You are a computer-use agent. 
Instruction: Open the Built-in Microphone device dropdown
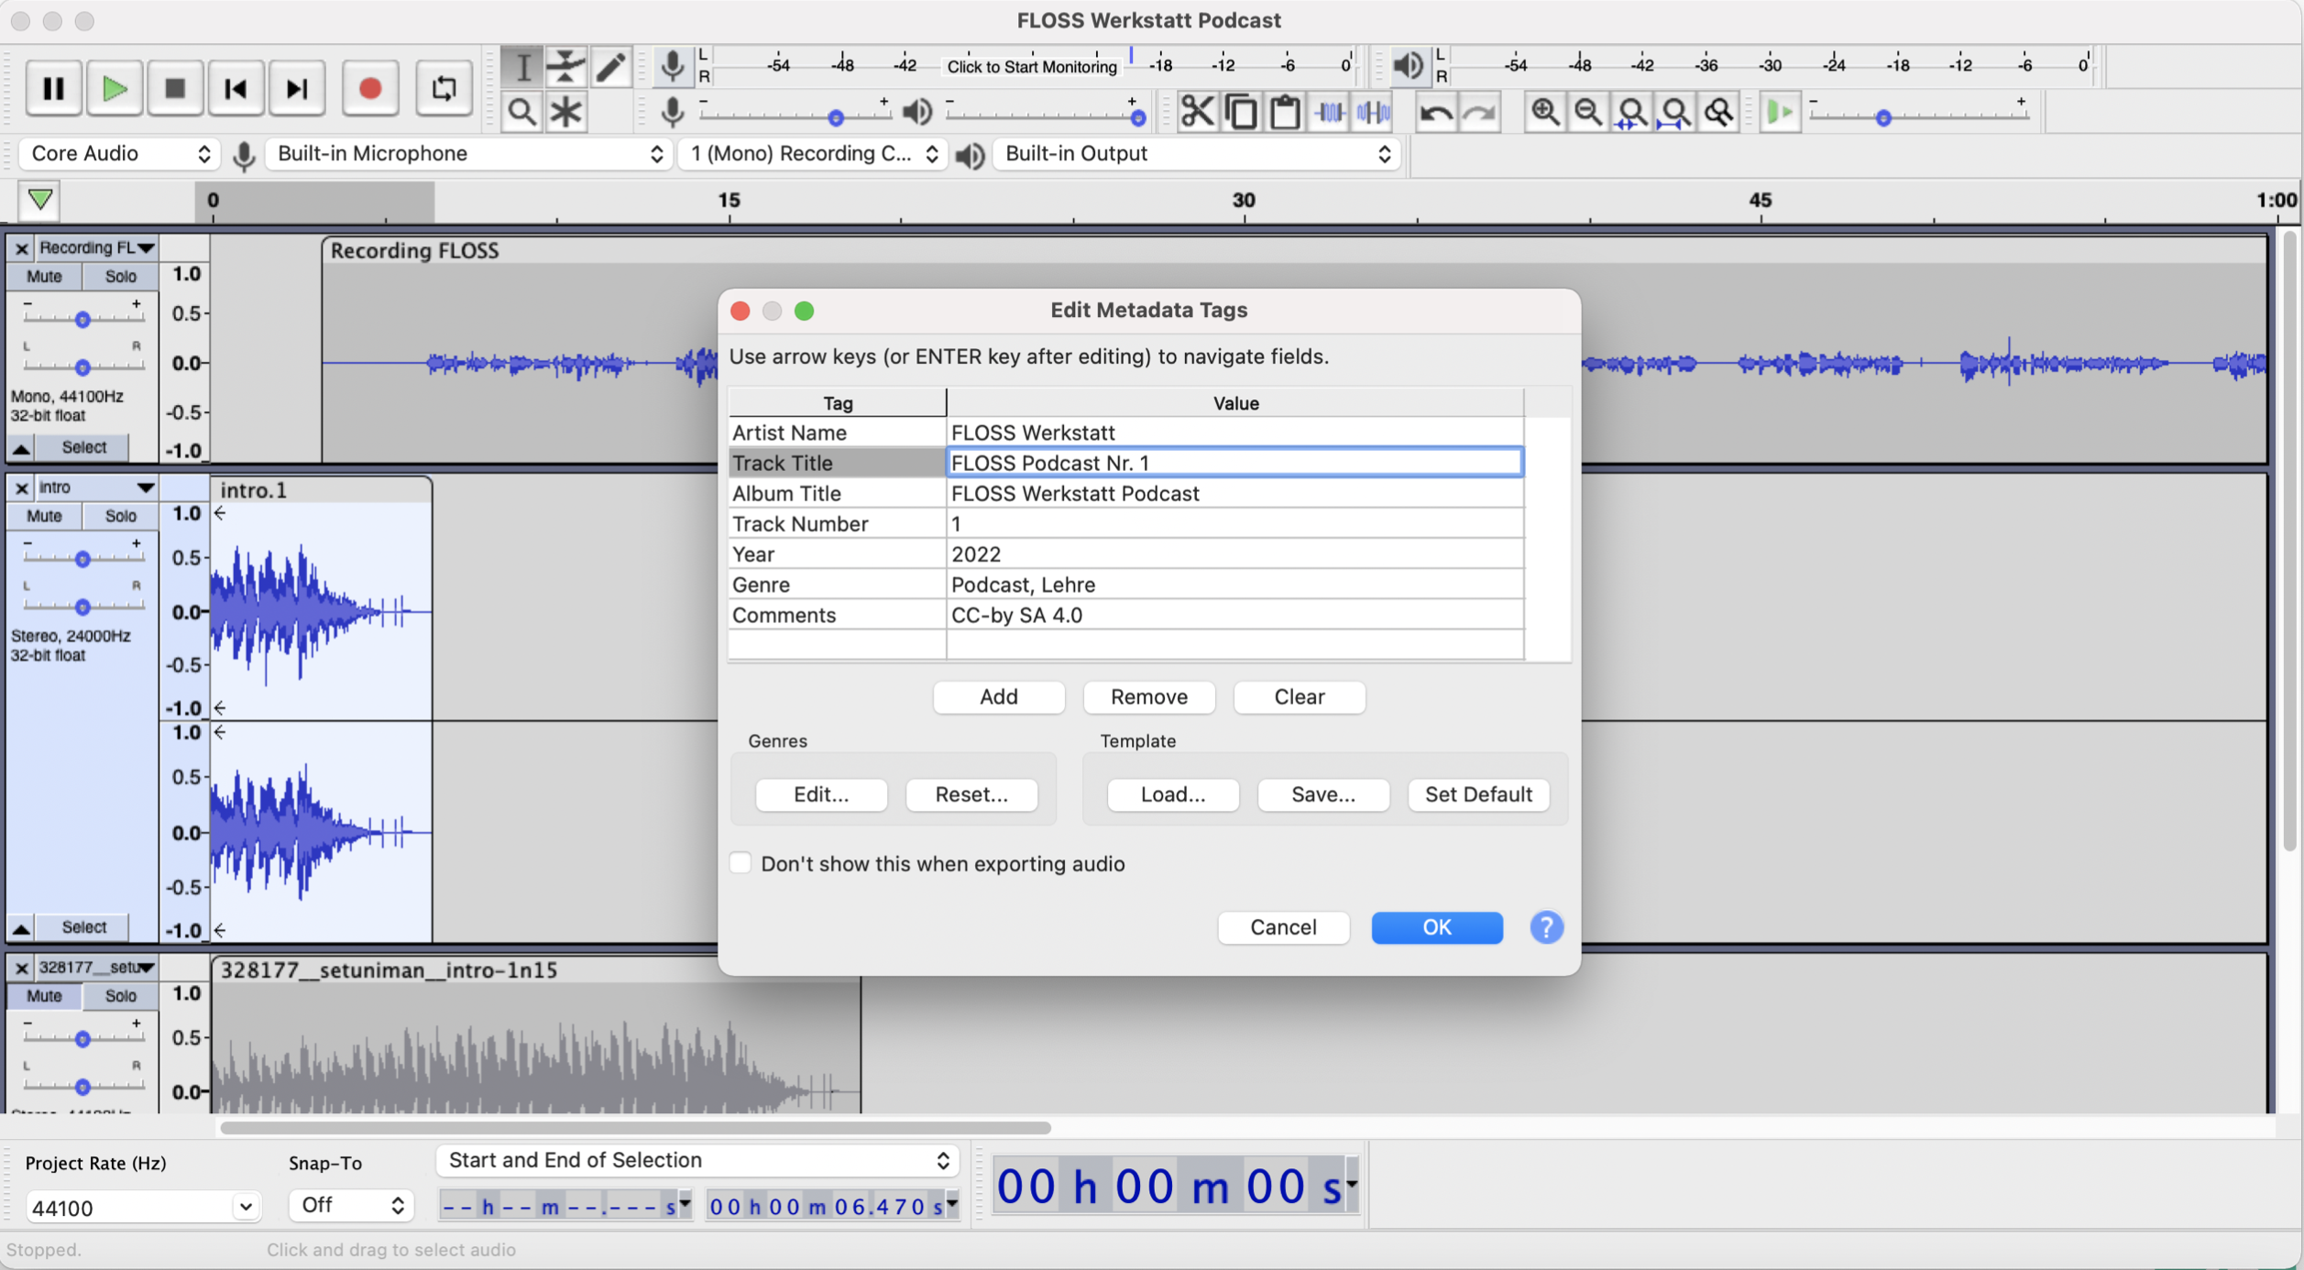tap(469, 154)
